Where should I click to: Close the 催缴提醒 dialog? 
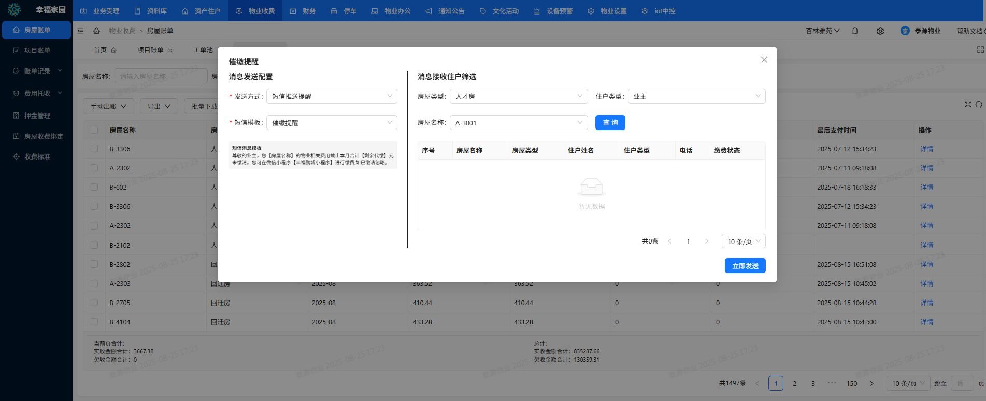point(764,60)
